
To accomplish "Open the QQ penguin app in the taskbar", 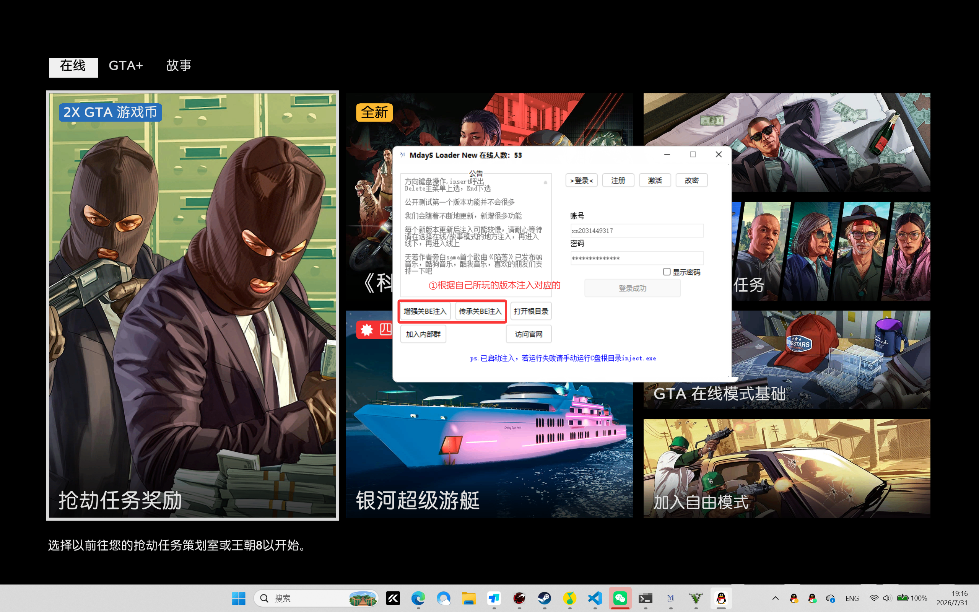I will point(721,598).
